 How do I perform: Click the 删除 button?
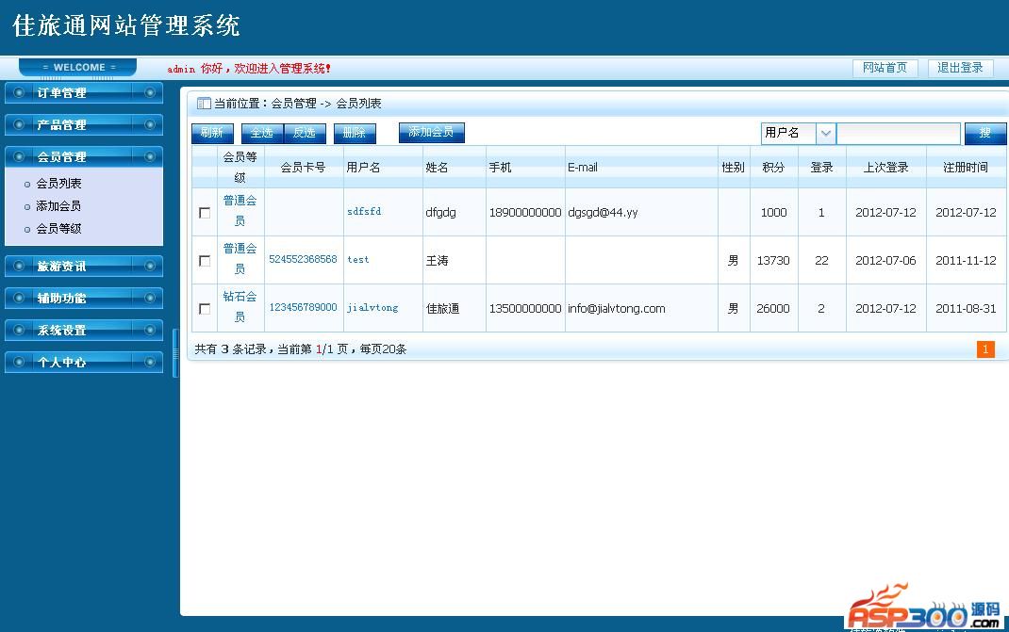click(355, 133)
